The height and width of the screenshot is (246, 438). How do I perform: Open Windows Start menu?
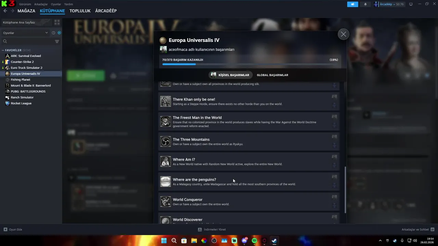tap(164, 241)
